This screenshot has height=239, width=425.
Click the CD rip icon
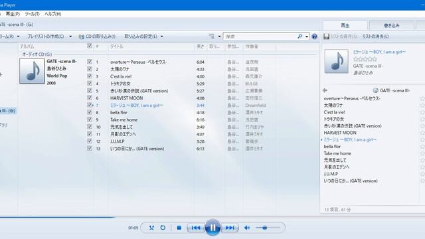pyautogui.click(x=81, y=37)
